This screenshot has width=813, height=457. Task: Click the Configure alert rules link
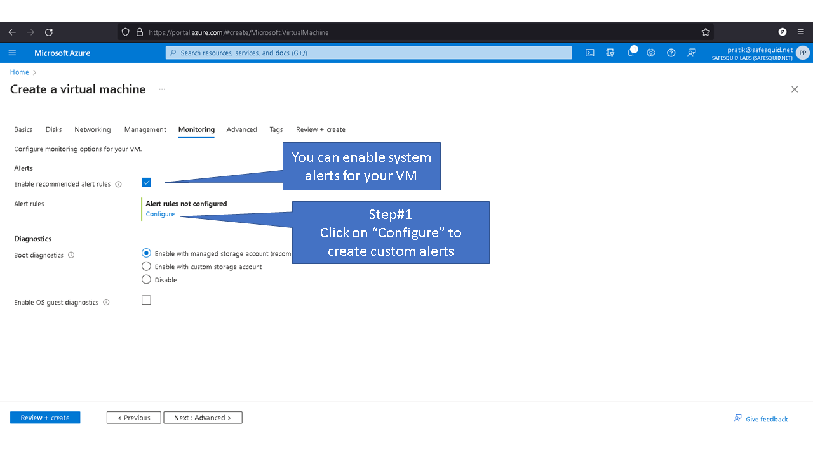pos(160,215)
